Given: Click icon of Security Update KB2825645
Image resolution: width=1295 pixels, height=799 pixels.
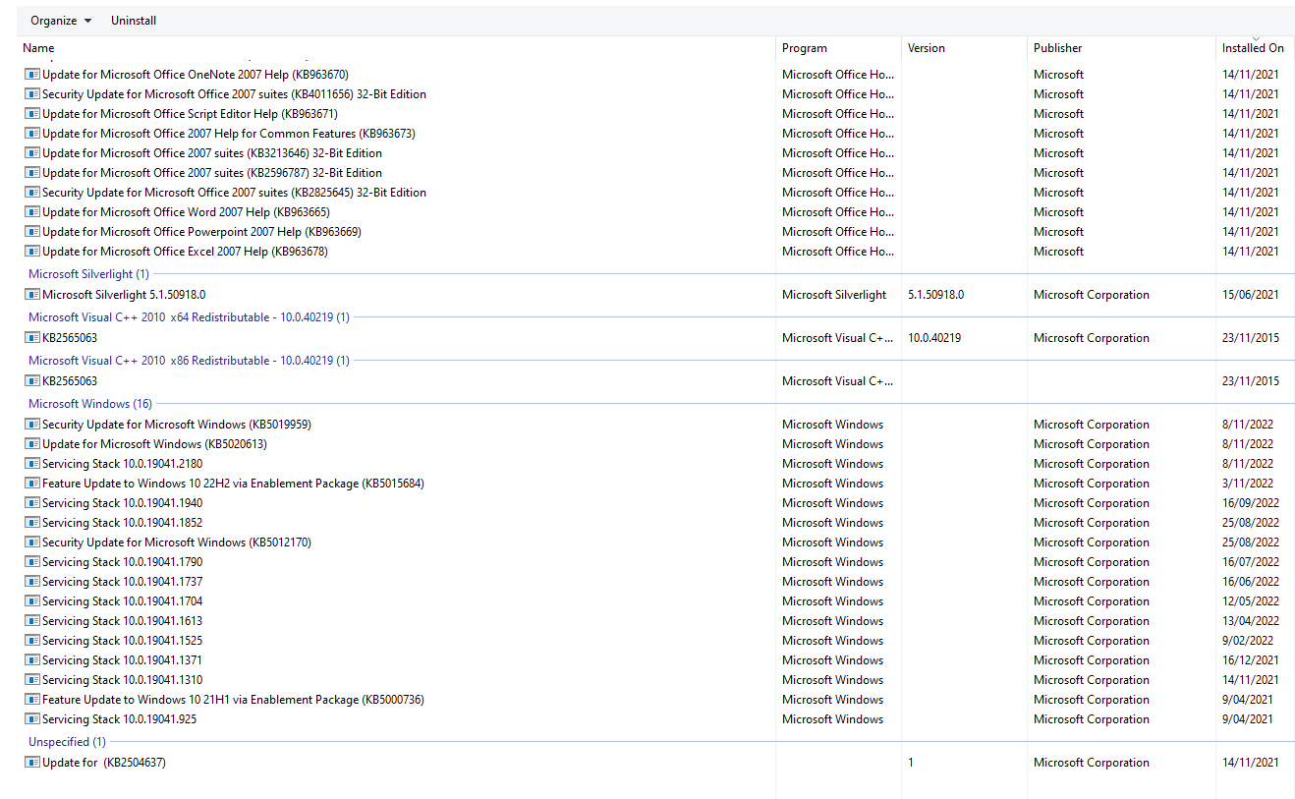Looking at the screenshot, I should tap(32, 193).
